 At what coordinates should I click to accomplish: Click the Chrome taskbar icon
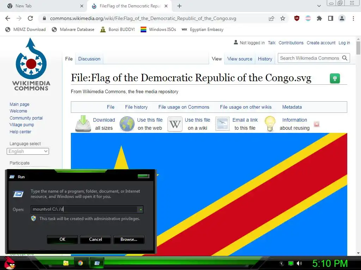(x=80, y=263)
